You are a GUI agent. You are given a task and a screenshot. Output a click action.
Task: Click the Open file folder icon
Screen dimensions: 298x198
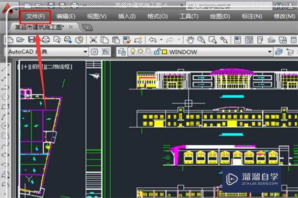(20, 40)
